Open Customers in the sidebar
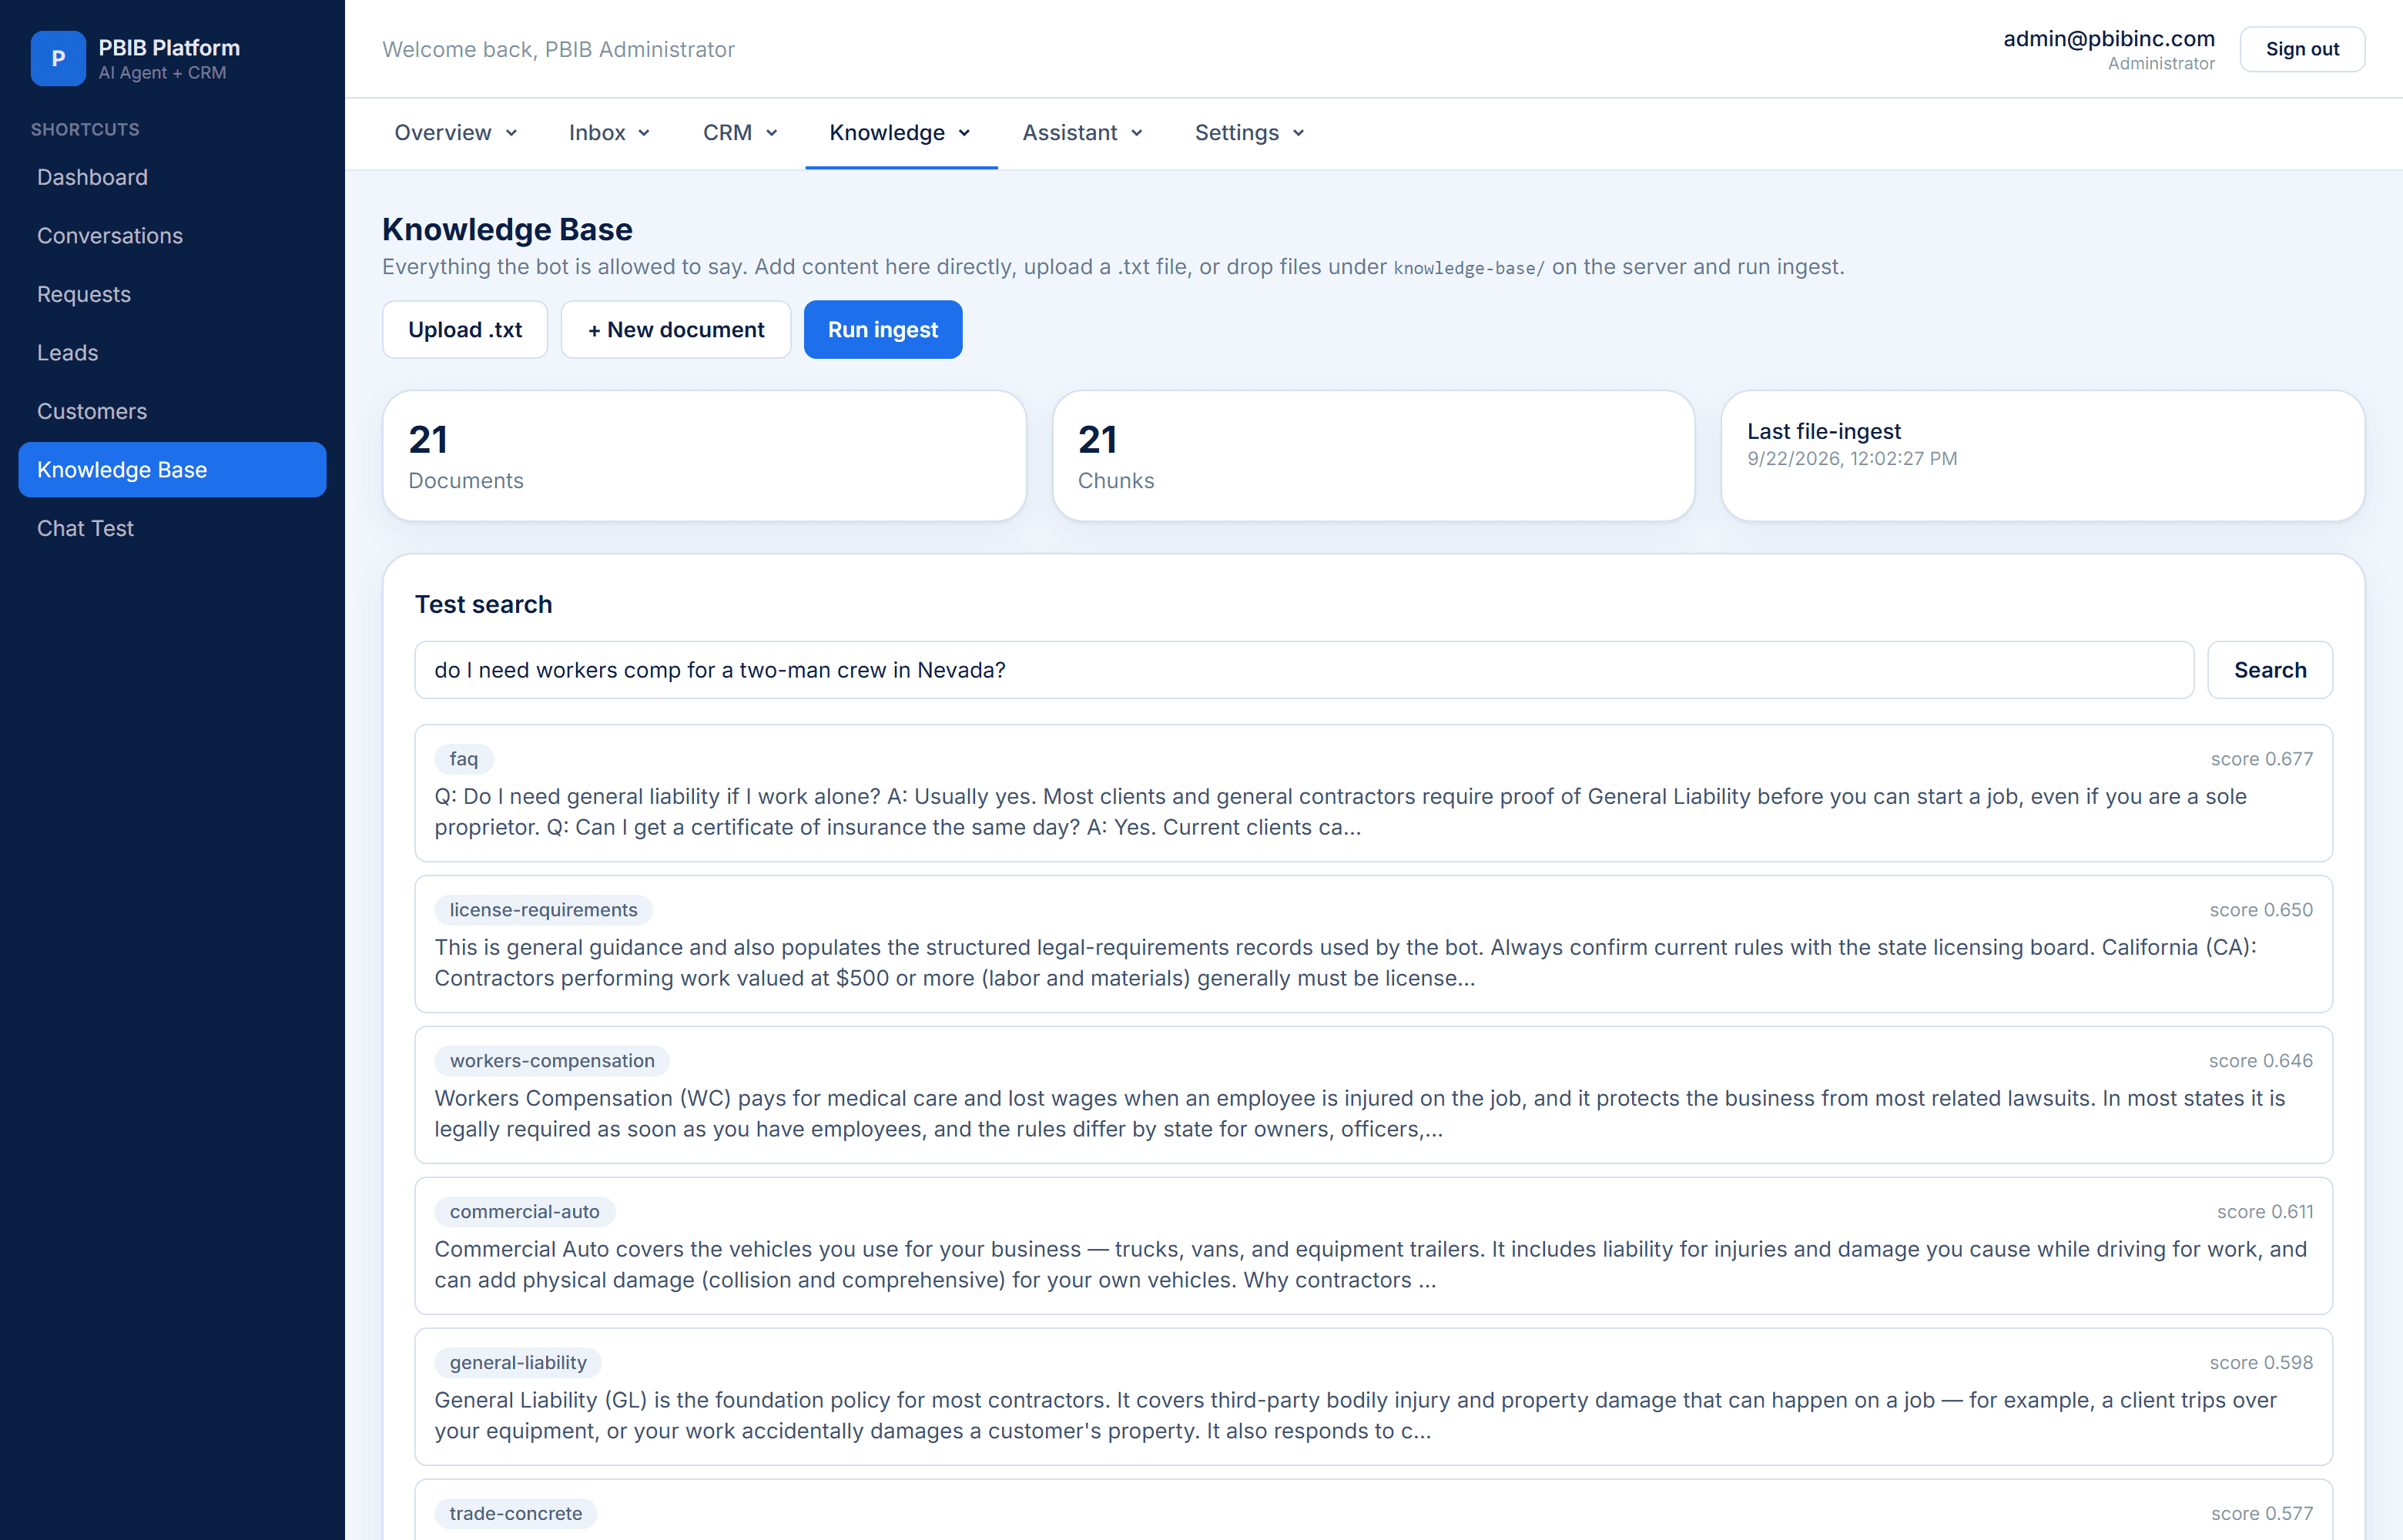The image size is (2403, 1540). 172,411
